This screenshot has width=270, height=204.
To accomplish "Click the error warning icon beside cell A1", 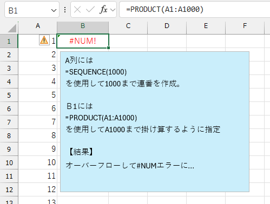I will (x=44, y=40).
